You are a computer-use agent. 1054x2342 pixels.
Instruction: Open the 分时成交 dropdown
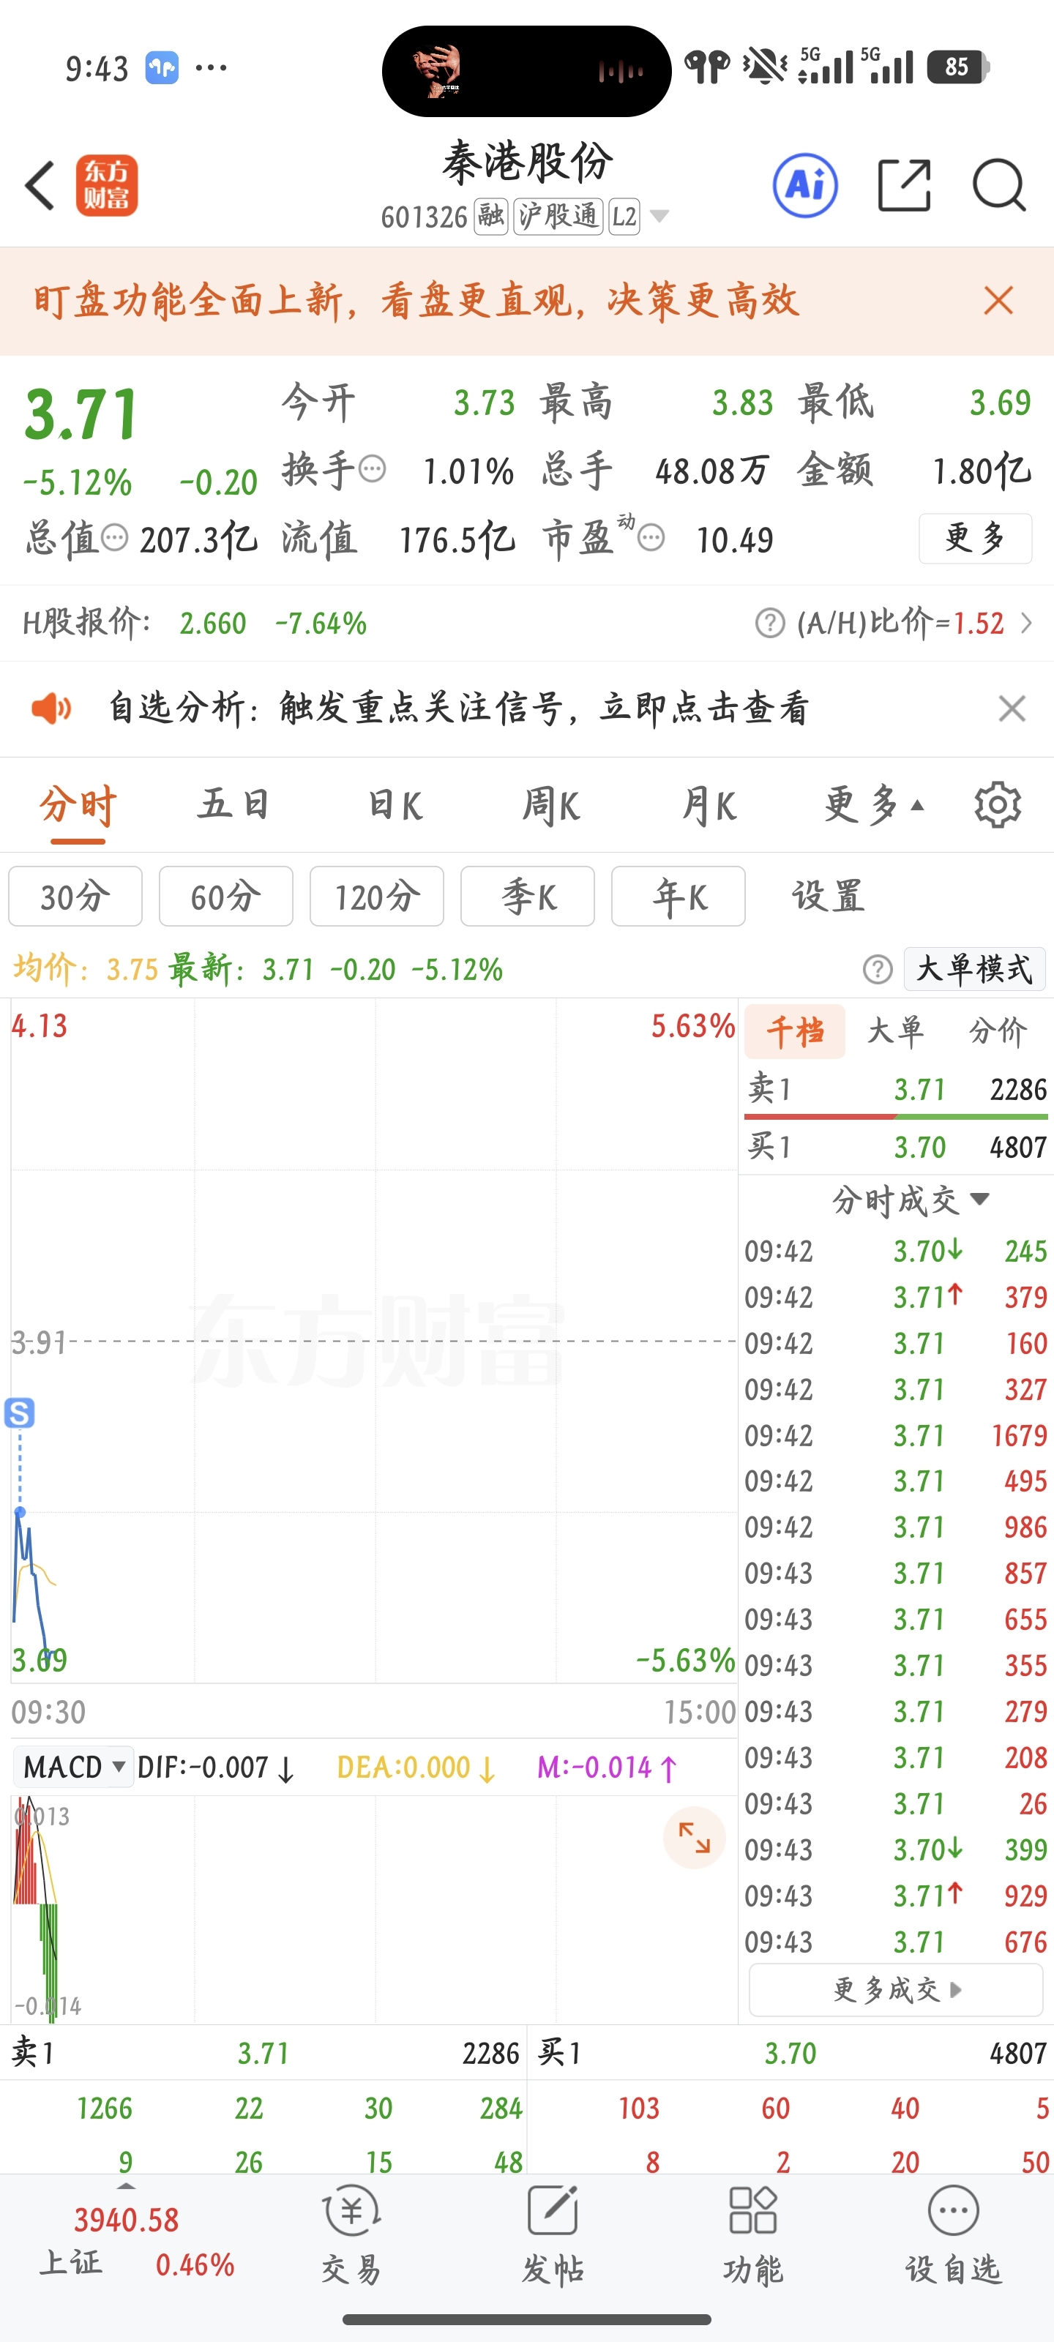[x=911, y=1200]
